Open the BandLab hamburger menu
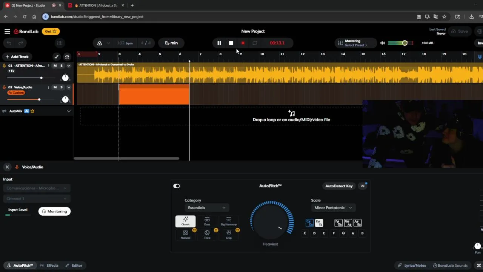Screen dimensions: 483x272 point(7,31)
